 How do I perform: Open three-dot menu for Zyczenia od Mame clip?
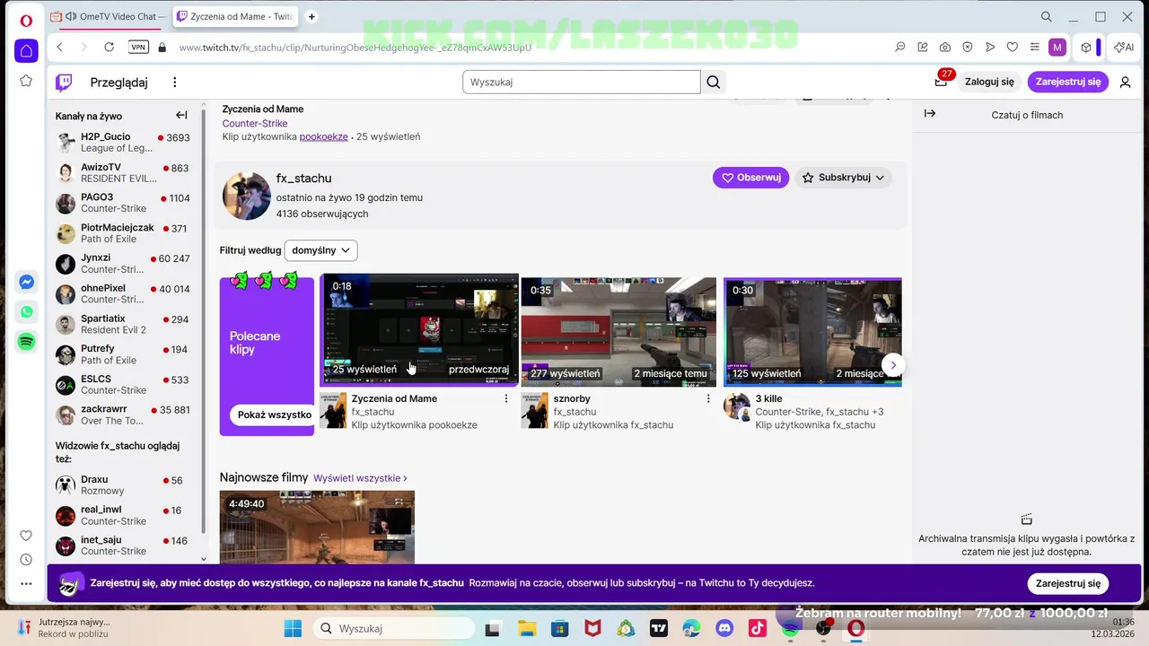(x=506, y=398)
